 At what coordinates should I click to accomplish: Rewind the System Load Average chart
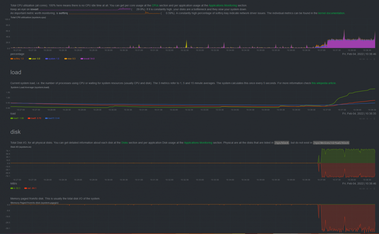tap(360, 119)
